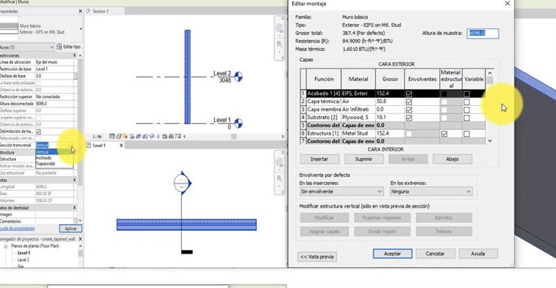Click the Altura de muestra input field

pos(482,33)
